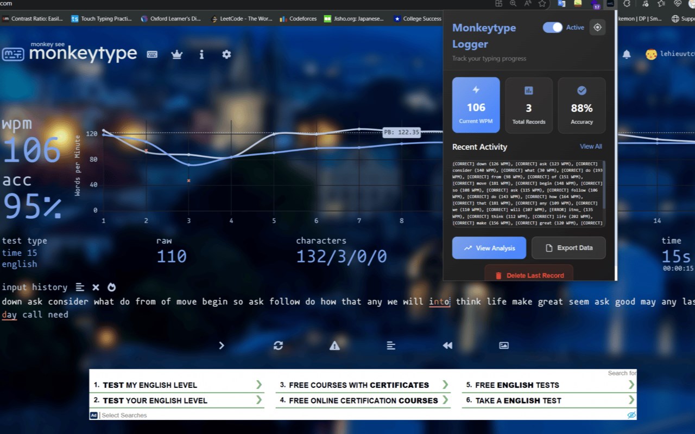Viewport: 695px width, 434px height.
Task: Open Jisho.org bookmark
Action: [354, 18]
